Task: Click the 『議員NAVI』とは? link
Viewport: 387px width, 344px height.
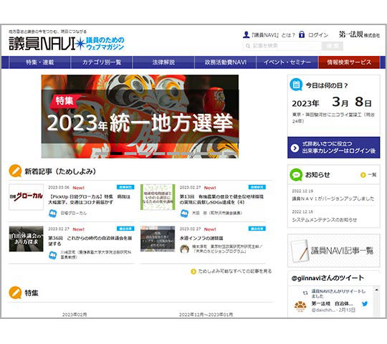Action: click(x=273, y=35)
